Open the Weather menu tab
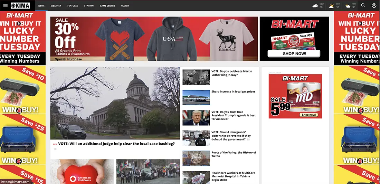The height and width of the screenshot is (184, 380). (56, 6)
